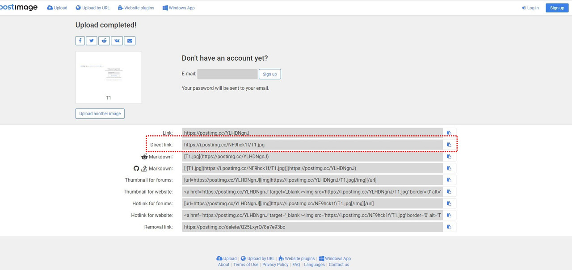Share upload via email icon

(130, 41)
